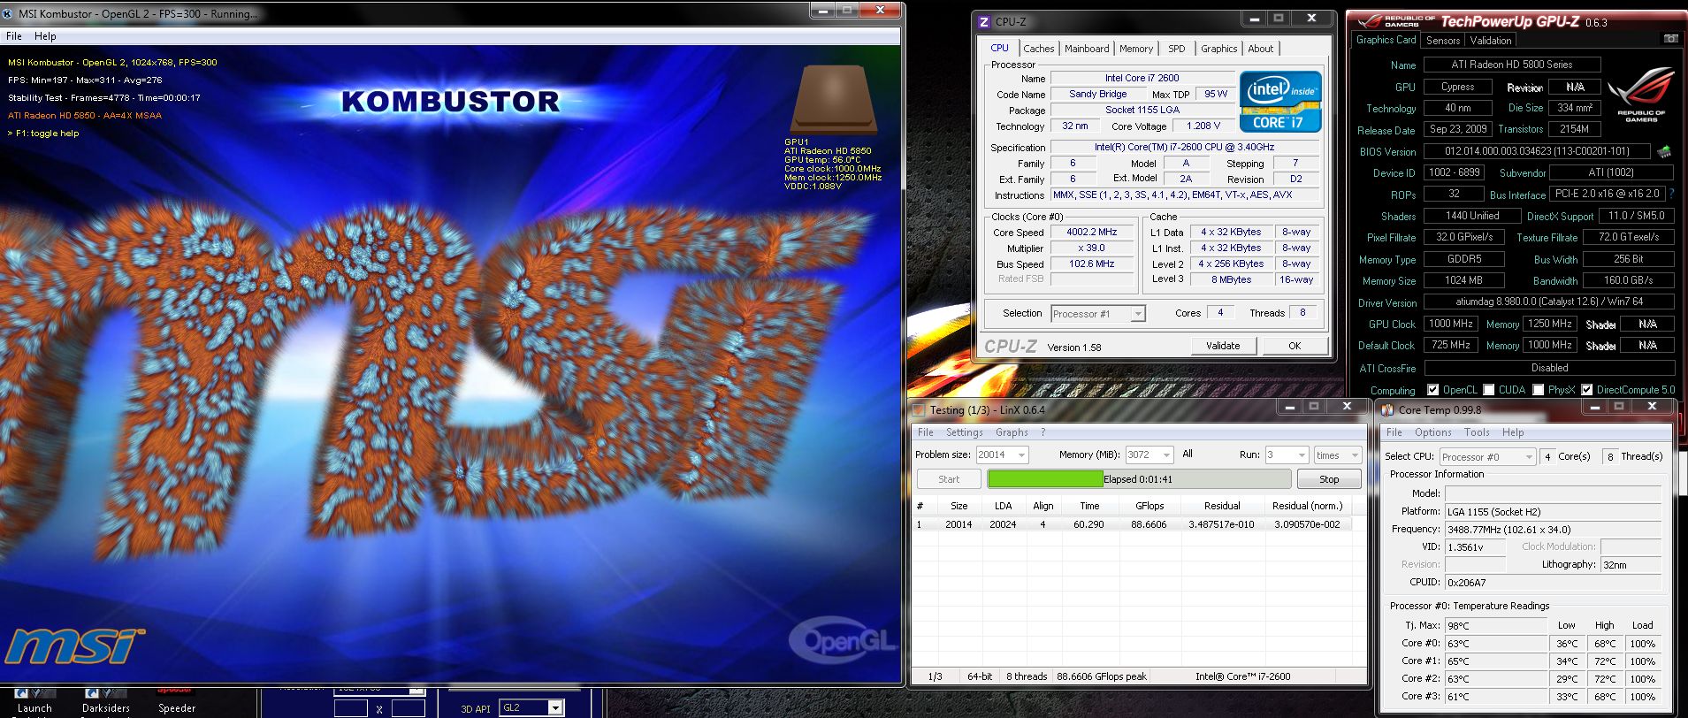The image size is (1688, 718).
Task: Switch to the CPU-Z Mainboard tab
Action: (x=1087, y=49)
